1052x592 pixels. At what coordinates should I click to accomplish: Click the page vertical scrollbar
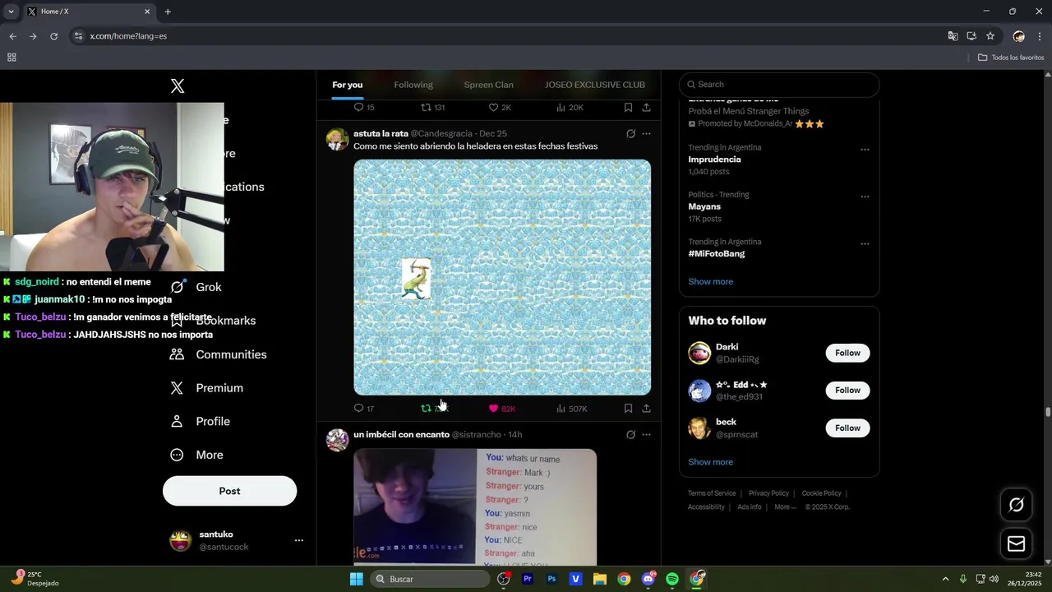(x=1047, y=412)
